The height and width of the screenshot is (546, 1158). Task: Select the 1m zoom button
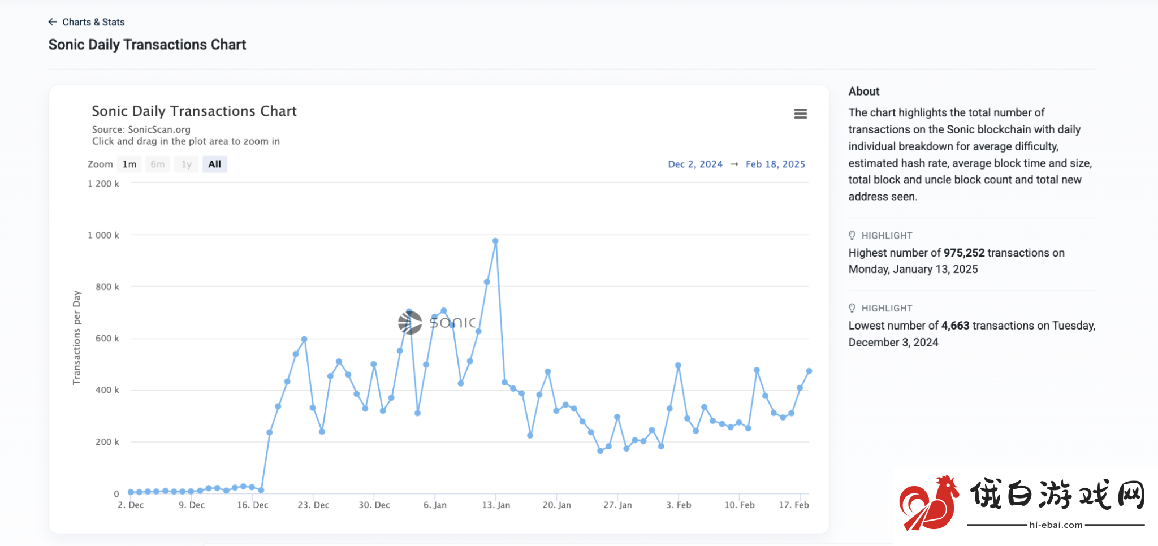(x=129, y=164)
